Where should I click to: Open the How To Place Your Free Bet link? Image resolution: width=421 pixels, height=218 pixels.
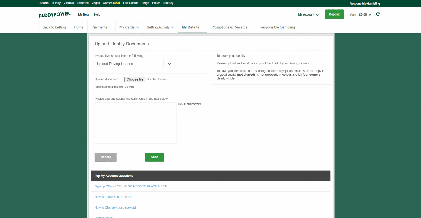point(113,197)
